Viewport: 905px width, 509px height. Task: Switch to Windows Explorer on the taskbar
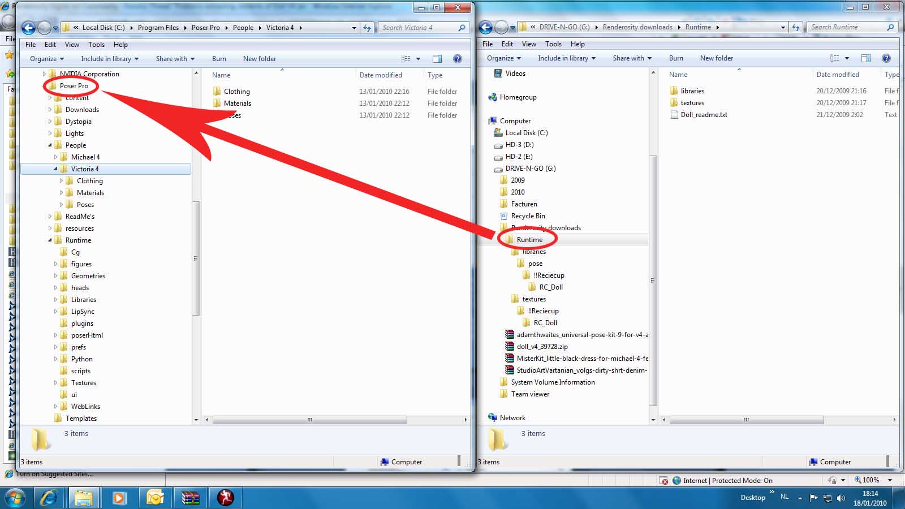tap(84, 498)
